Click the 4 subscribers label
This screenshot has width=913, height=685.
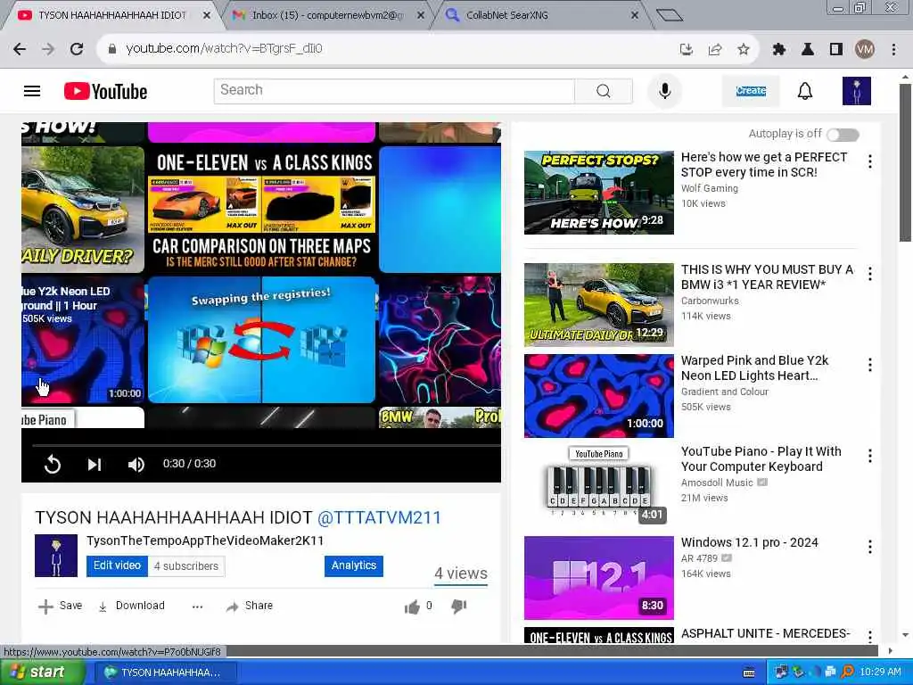pyautogui.click(x=186, y=566)
